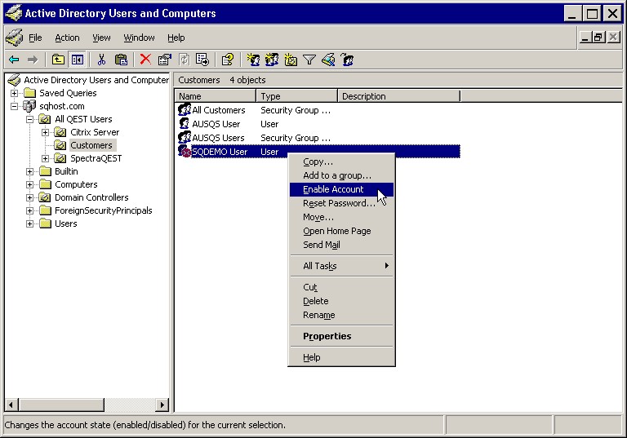
Task: Open the Action menu in menu bar
Action: pos(67,38)
